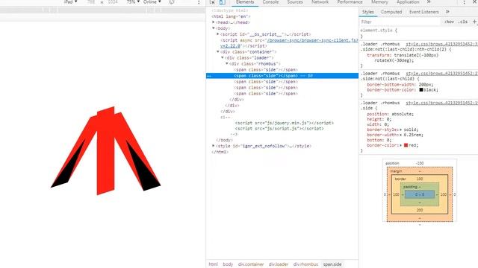Toggle element classes panel with .cls
Image resolution: width=478 pixels, height=268 pixels.
click(462, 22)
